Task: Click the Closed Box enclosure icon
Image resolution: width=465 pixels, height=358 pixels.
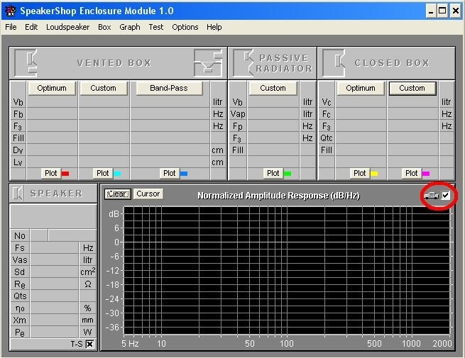Action: pyautogui.click(x=334, y=63)
